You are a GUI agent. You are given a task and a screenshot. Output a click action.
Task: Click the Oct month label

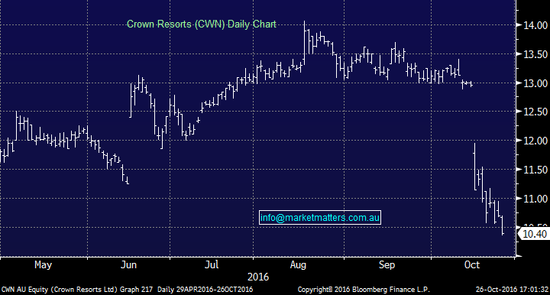pos(472,265)
